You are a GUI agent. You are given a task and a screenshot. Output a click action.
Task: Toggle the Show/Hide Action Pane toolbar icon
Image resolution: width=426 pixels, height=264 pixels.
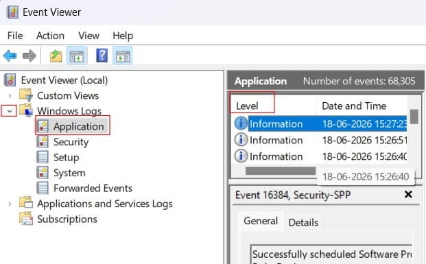[x=123, y=56]
